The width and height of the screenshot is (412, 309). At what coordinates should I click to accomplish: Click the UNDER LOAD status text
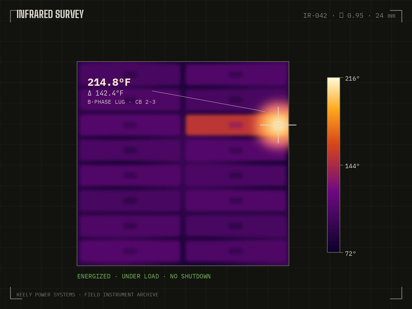point(140,276)
